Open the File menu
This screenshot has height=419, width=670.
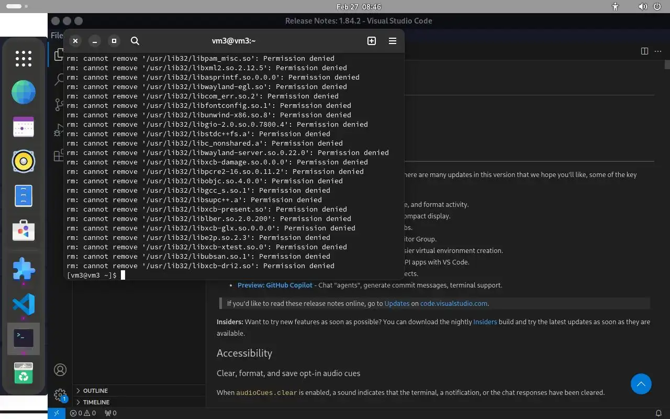[x=57, y=36]
